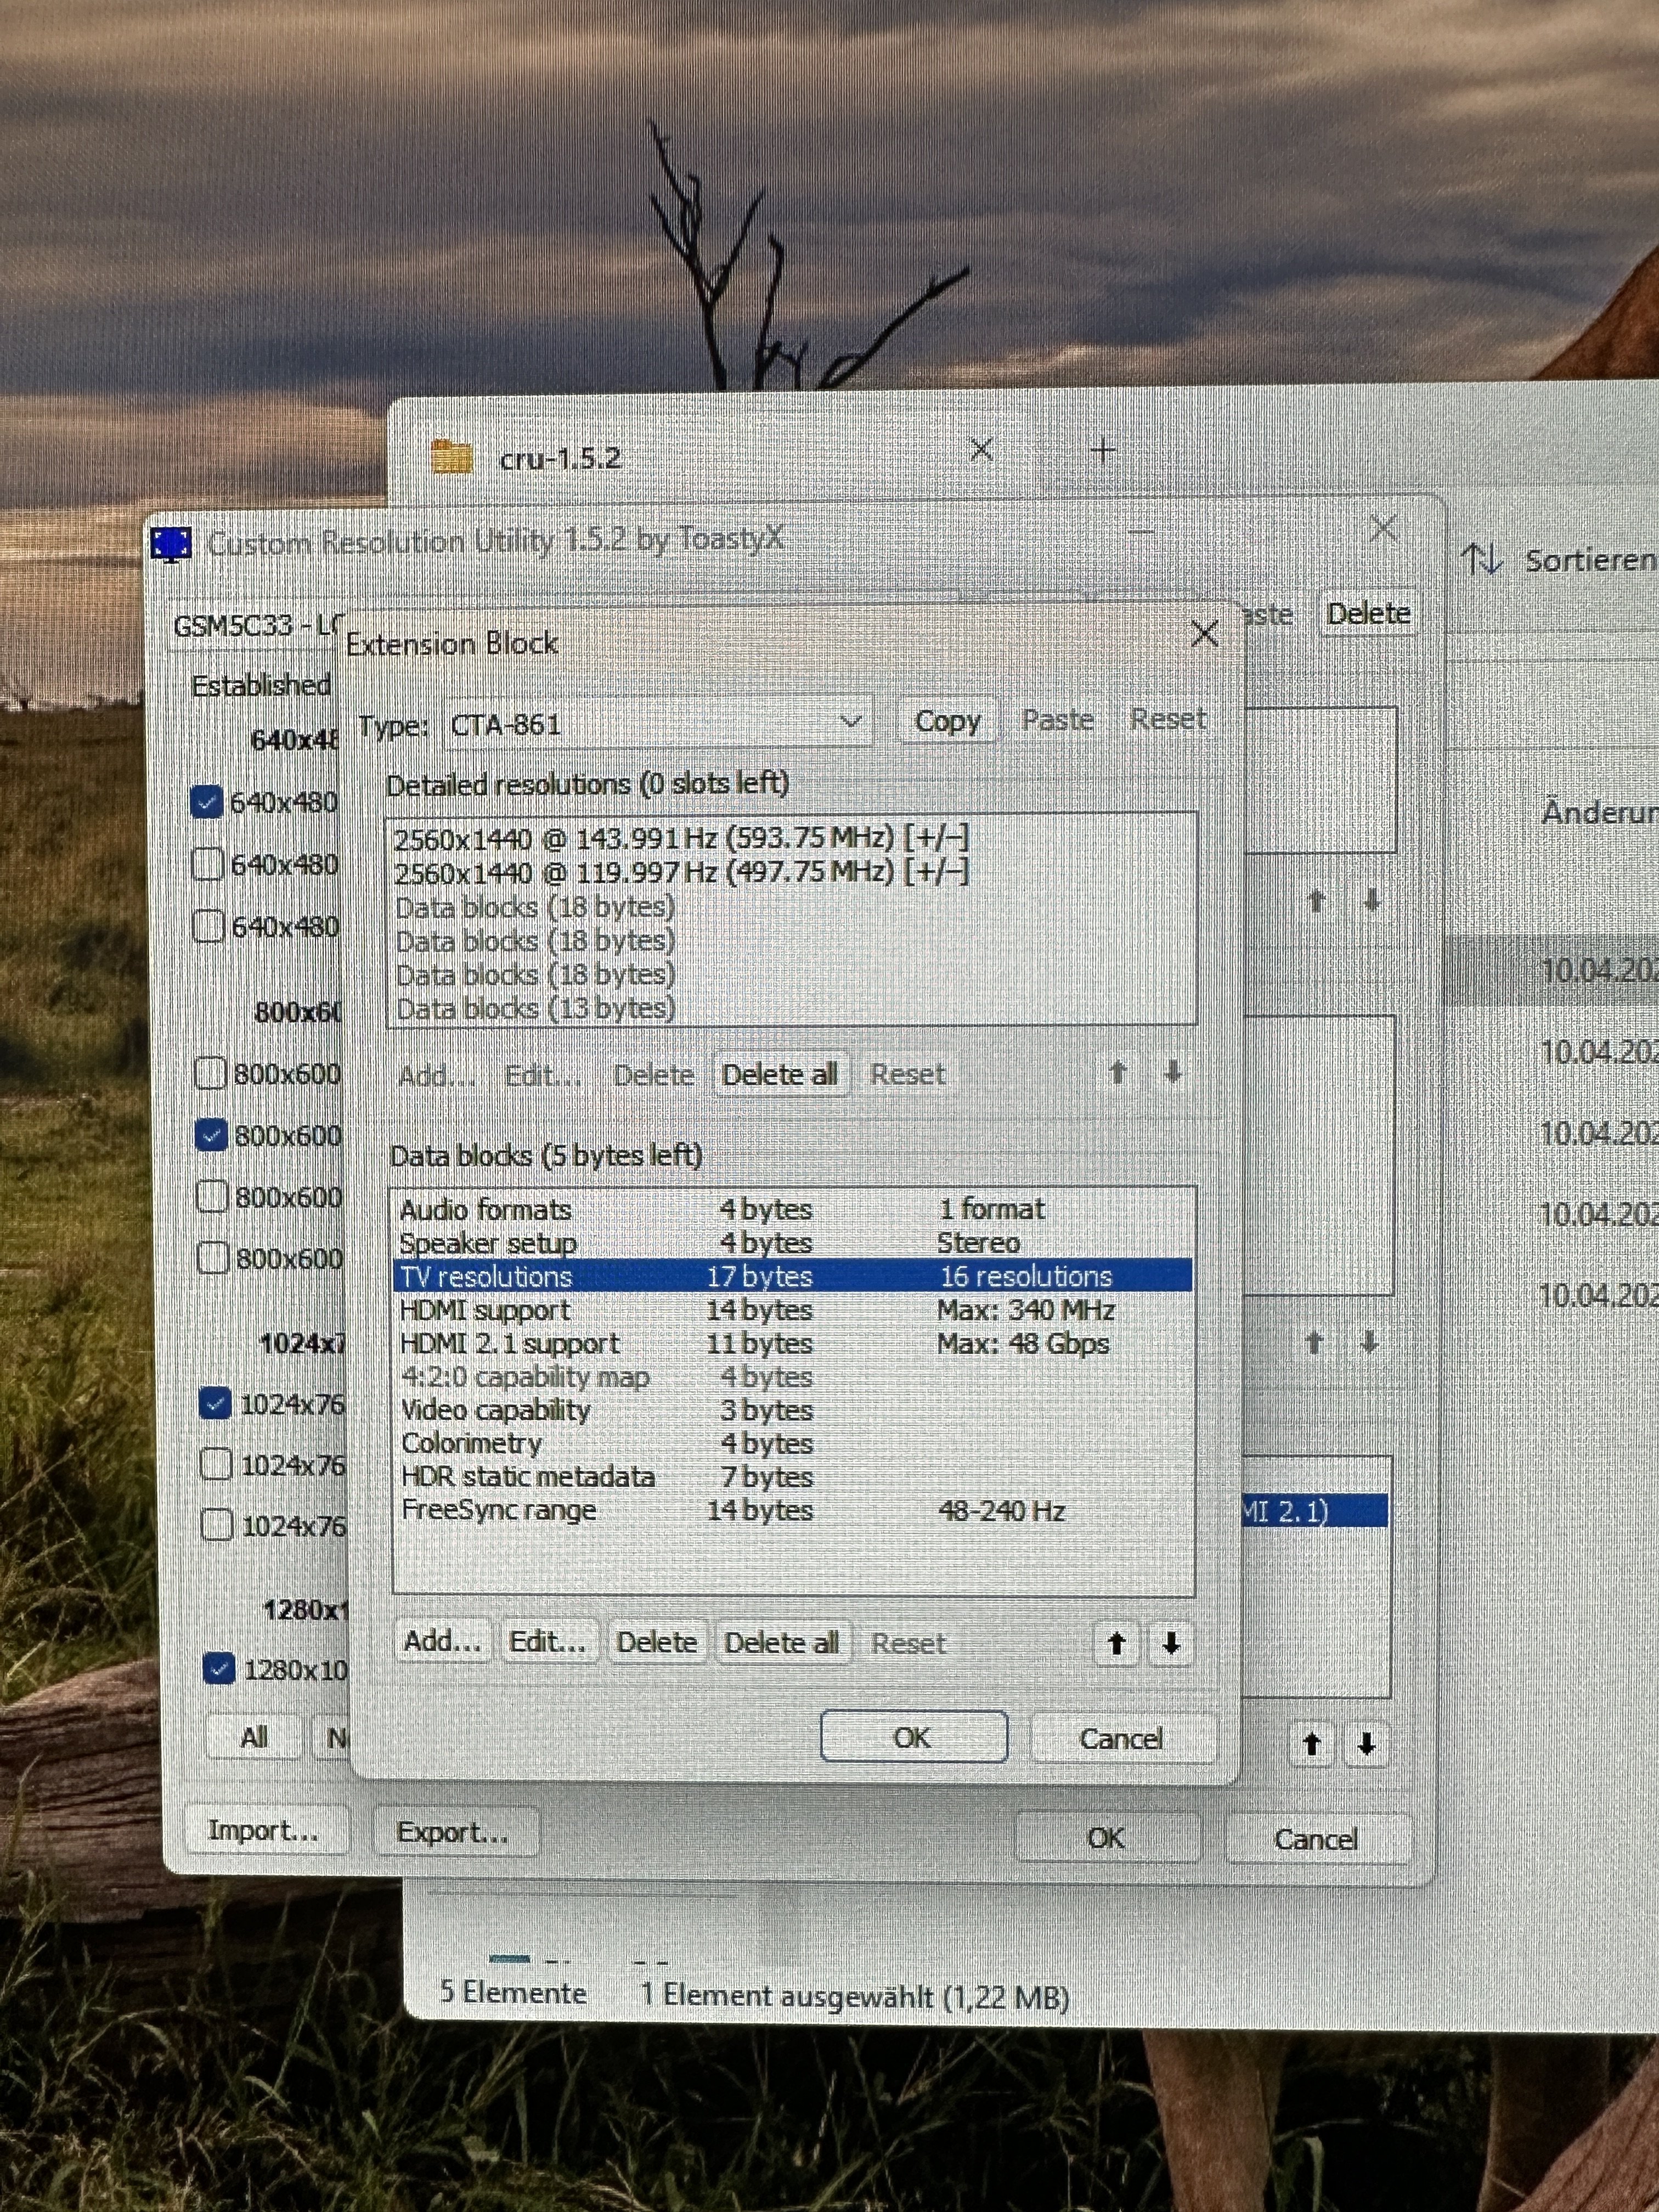Click Edit... button under Data blocks
1659x2212 pixels.
coord(547,1642)
